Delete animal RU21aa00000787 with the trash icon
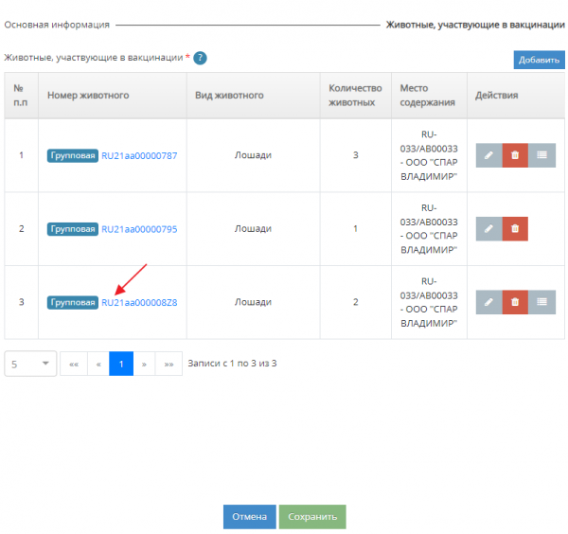Viewport: 568px width, 534px height. [515, 155]
